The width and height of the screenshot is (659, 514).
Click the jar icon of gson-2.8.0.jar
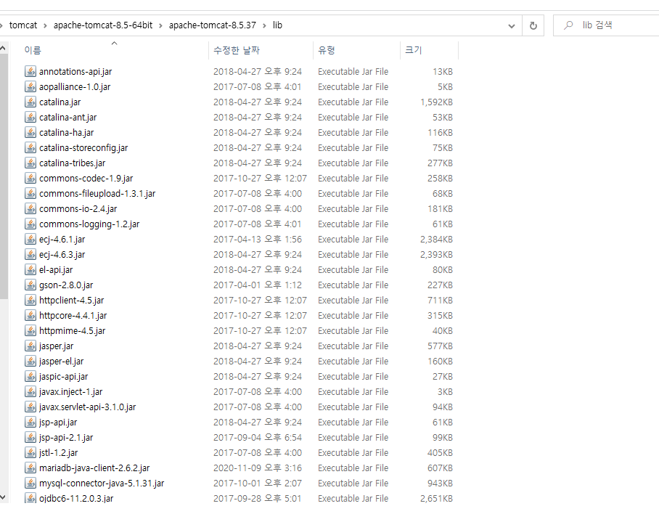point(30,285)
